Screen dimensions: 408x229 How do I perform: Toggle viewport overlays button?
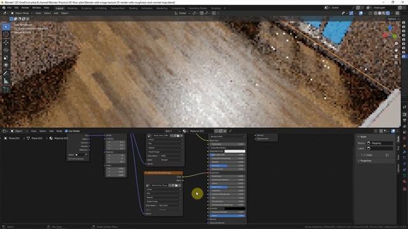click(361, 13)
